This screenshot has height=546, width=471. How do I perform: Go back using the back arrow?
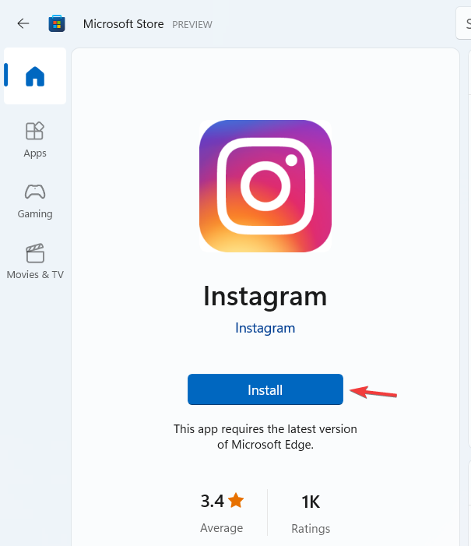[23, 23]
